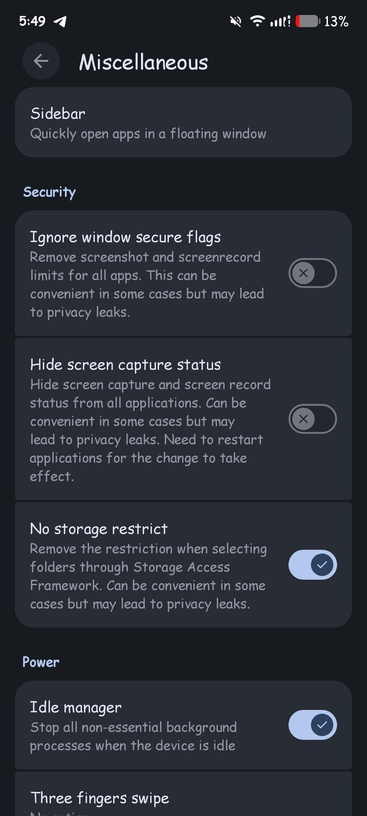Image resolution: width=367 pixels, height=816 pixels.
Task: Tap the Miscellaneous page title
Action: point(143,63)
